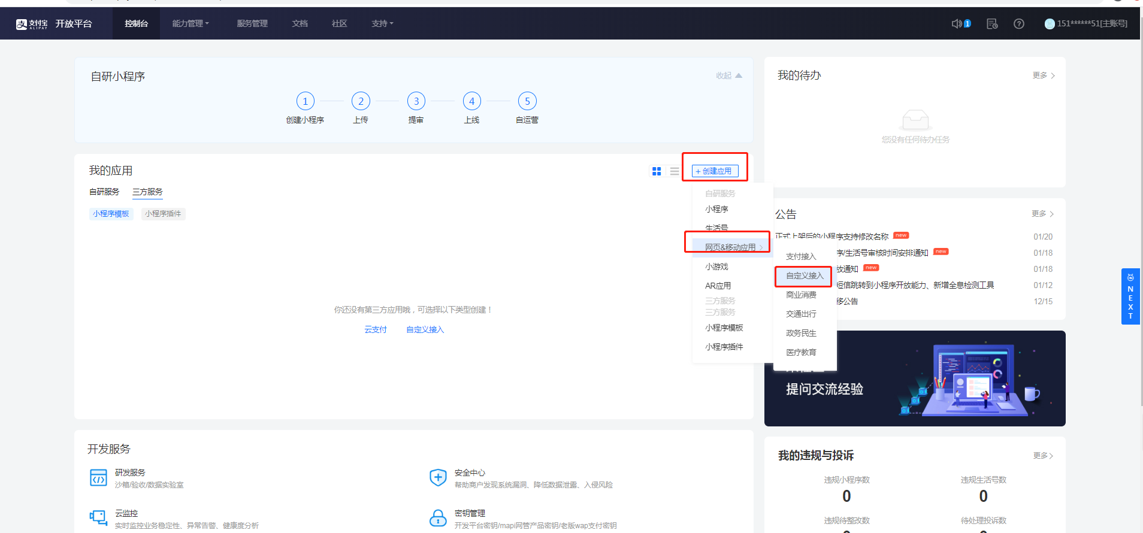Select 自定义接入 submenu item
The height and width of the screenshot is (533, 1143).
tap(805, 275)
